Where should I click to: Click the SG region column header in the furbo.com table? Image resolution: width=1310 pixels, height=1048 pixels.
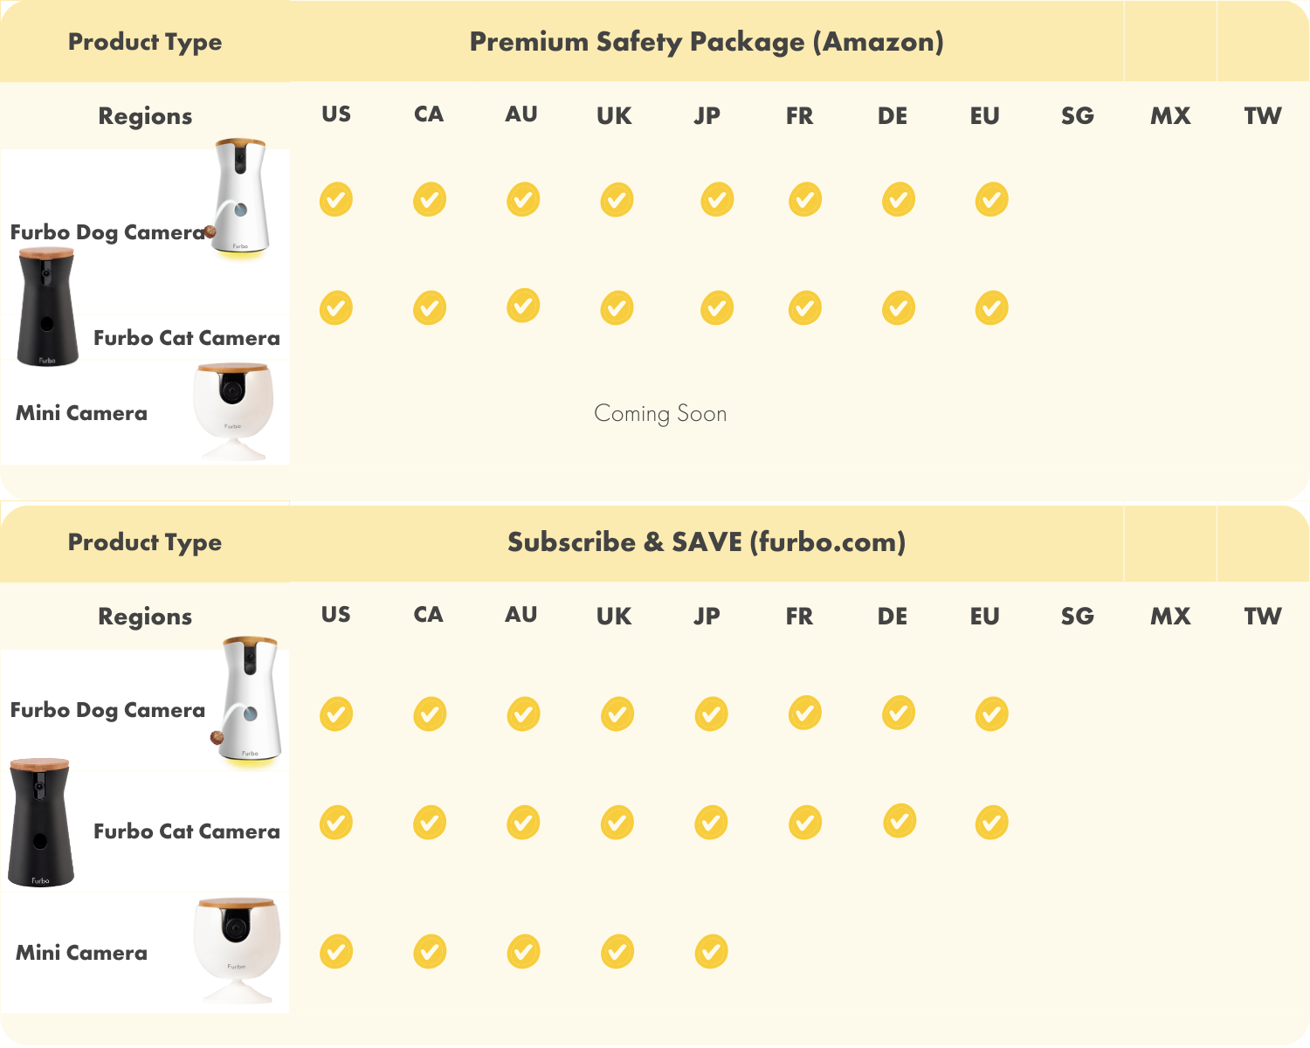[1078, 616]
